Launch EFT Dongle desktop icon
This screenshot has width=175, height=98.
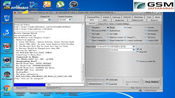7,76
